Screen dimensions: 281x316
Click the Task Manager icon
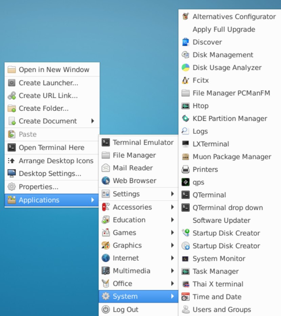tap(185, 272)
